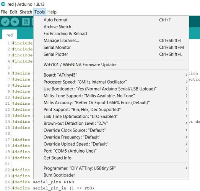Screen dimensions: 200x191
Task: Click Get Board Info
Action: [x=111, y=158]
